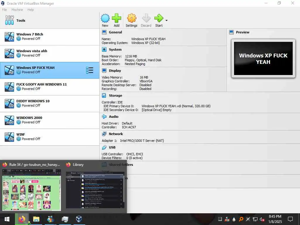Open the Display section header

[115, 71]
